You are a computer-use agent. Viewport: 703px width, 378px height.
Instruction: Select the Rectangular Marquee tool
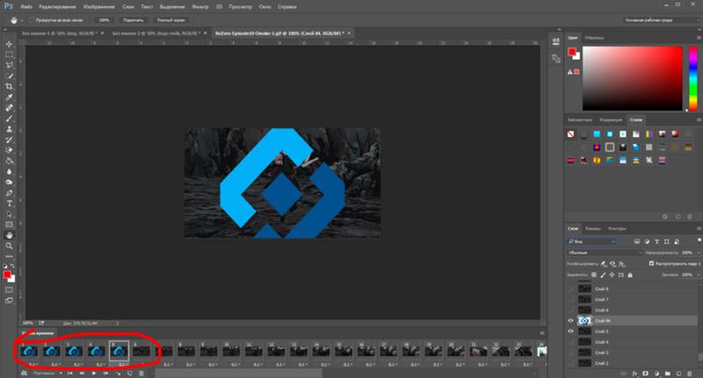pos(9,55)
